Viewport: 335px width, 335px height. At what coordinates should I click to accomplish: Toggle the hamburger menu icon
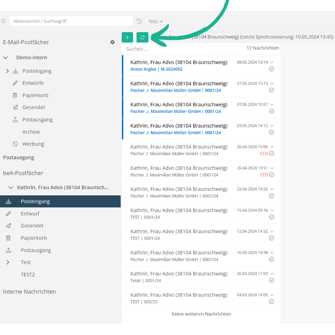click(3, 21)
